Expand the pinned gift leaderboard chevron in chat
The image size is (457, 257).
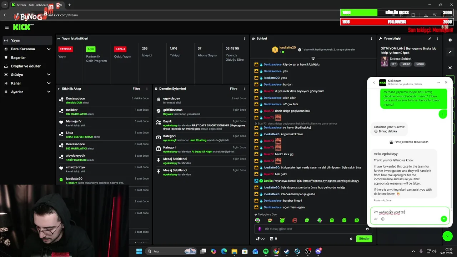[x=313, y=58]
